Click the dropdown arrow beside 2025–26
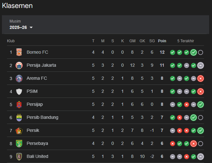Screen dimensions: 212x163 [31, 28]
